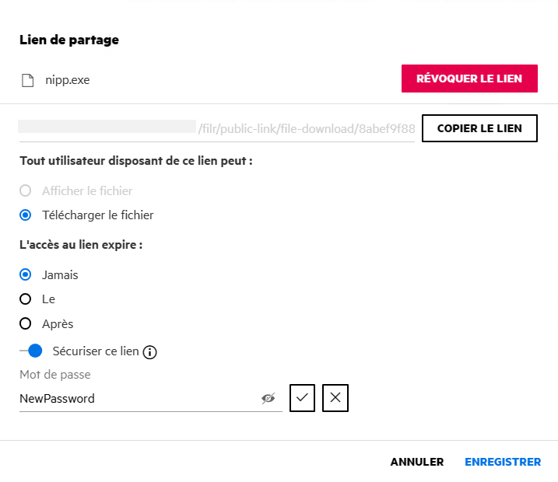Choose the Jamais expiration option
The image size is (558, 482).
pyautogui.click(x=26, y=274)
